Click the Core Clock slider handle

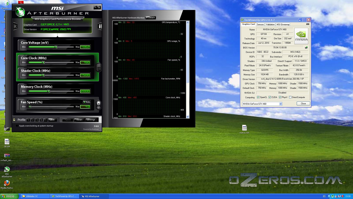pos(43,62)
